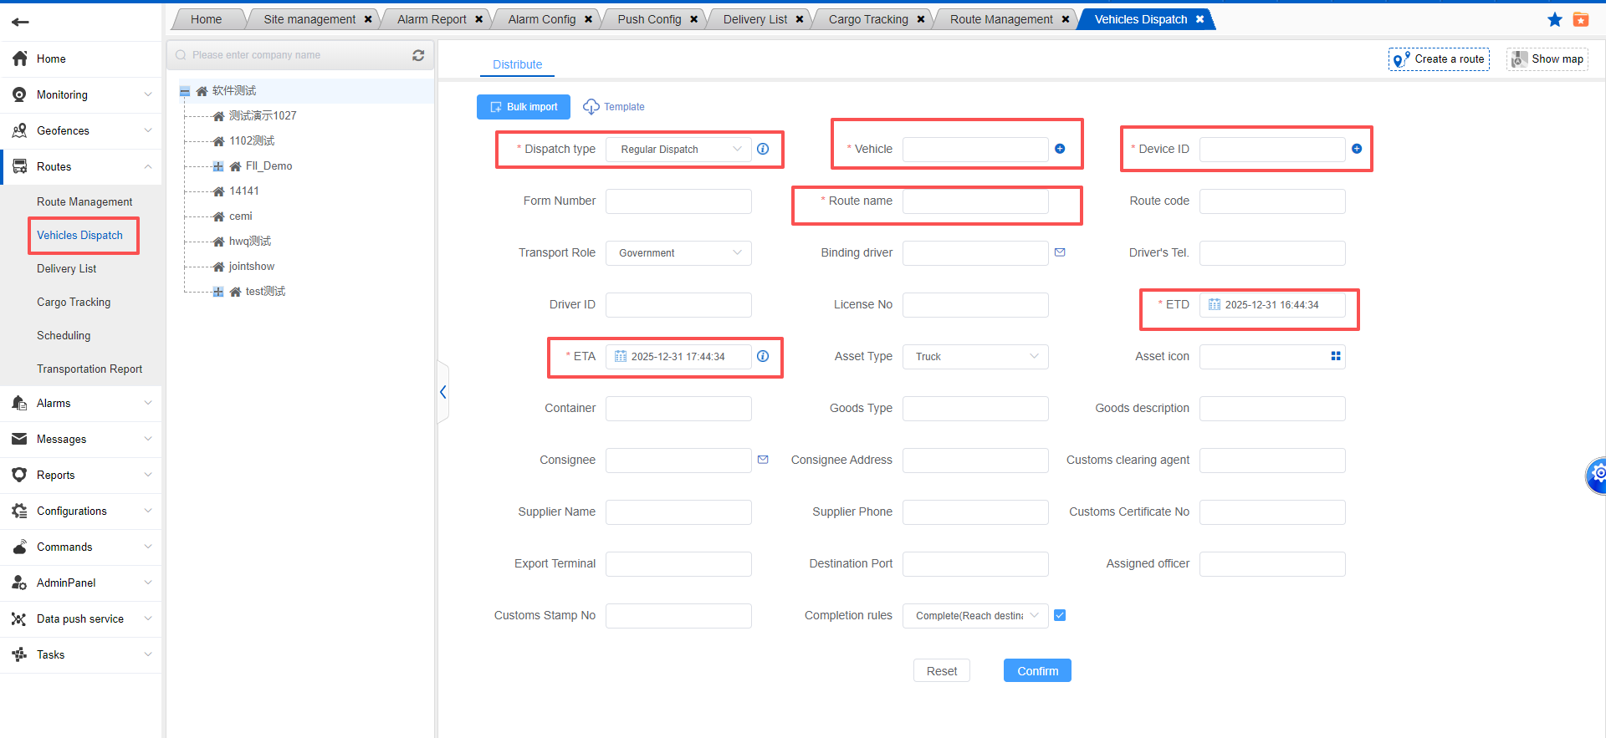Click the envelope icon beside Binding driver
The width and height of the screenshot is (1606, 738).
pos(1060,252)
